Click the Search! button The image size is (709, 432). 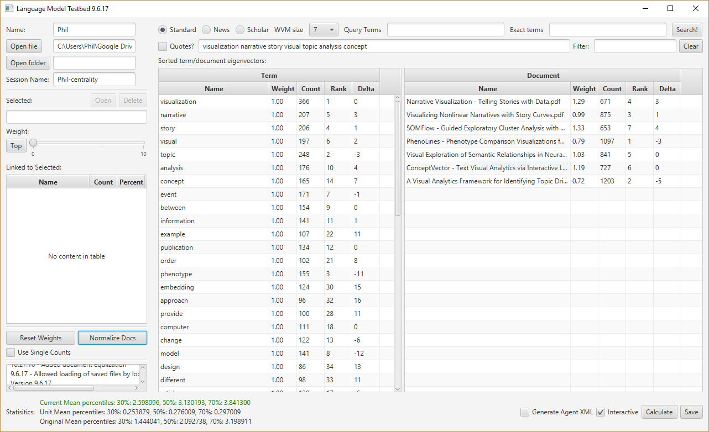pyautogui.click(x=687, y=30)
